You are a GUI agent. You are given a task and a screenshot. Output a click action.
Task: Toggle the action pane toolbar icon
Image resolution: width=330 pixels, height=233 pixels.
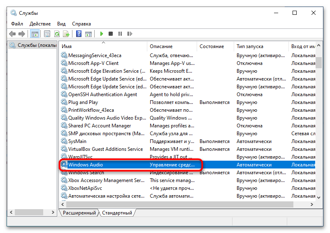tap(88, 34)
